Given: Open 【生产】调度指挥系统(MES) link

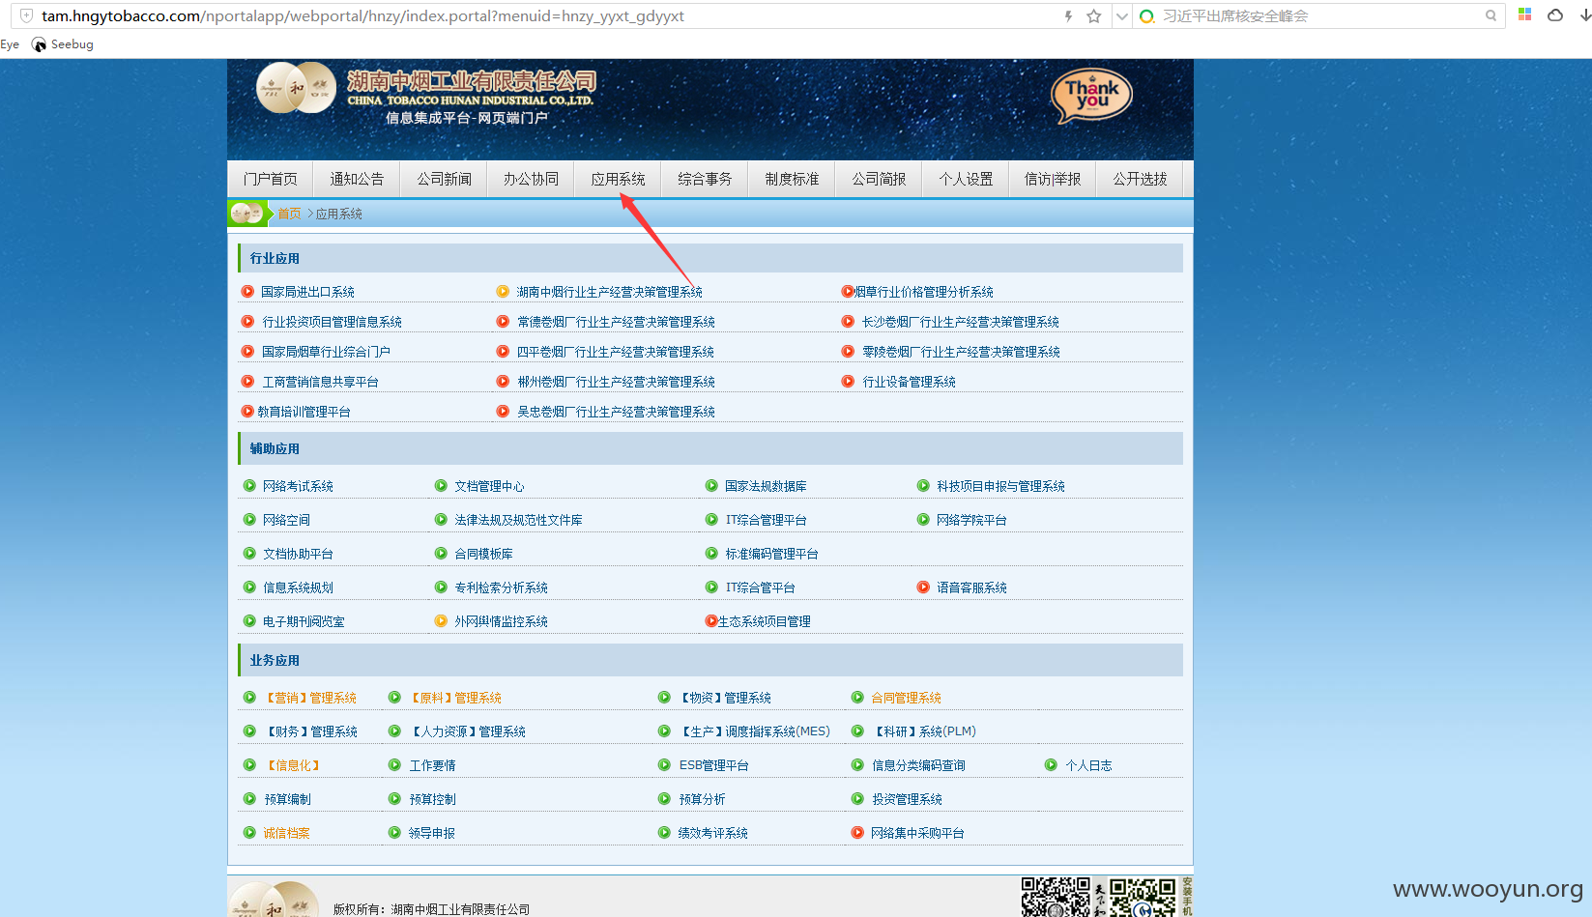Looking at the screenshot, I should click(x=754, y=731).
